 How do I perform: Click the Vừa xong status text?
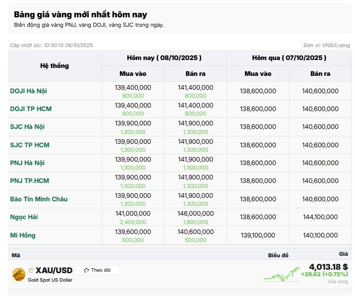coord(338,282)
